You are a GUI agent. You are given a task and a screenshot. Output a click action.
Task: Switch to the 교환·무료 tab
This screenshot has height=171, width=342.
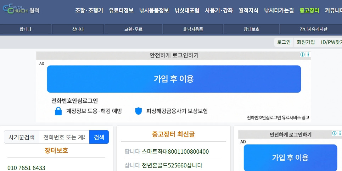[133, 29]
